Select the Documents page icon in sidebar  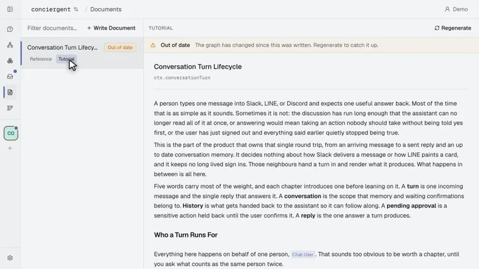tap(10, 92)
